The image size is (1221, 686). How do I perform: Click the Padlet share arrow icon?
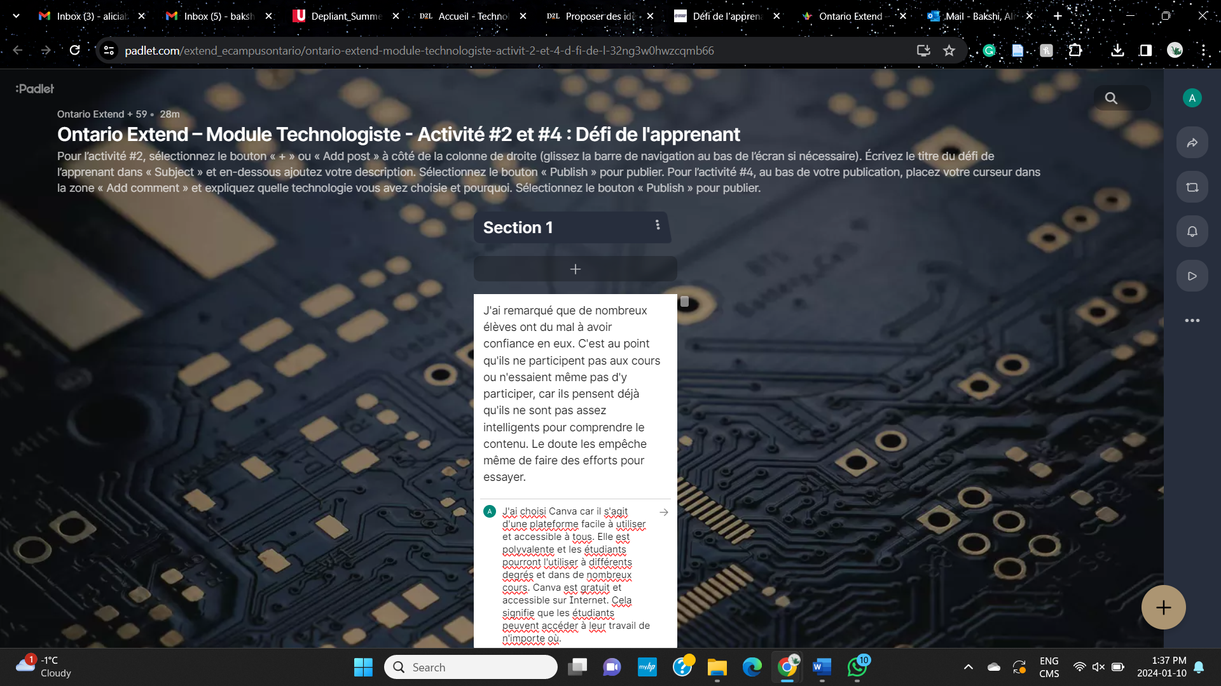click(x=1192, y=143)
